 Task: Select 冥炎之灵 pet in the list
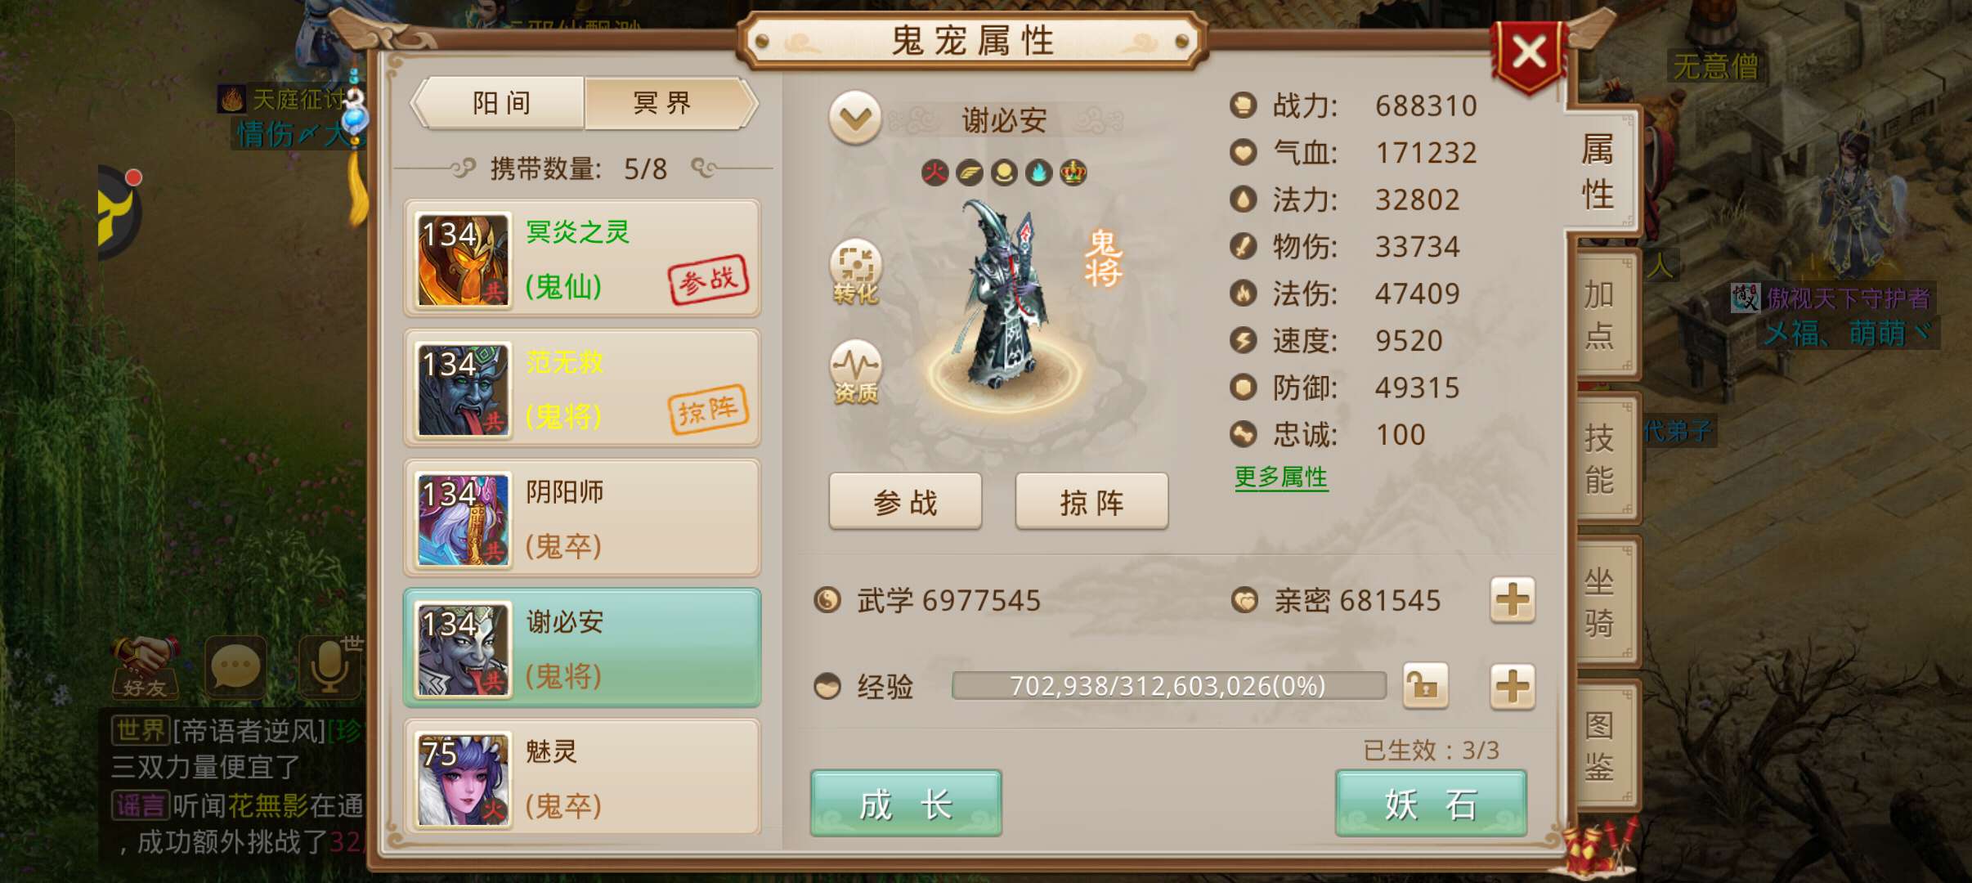(582, 259)
